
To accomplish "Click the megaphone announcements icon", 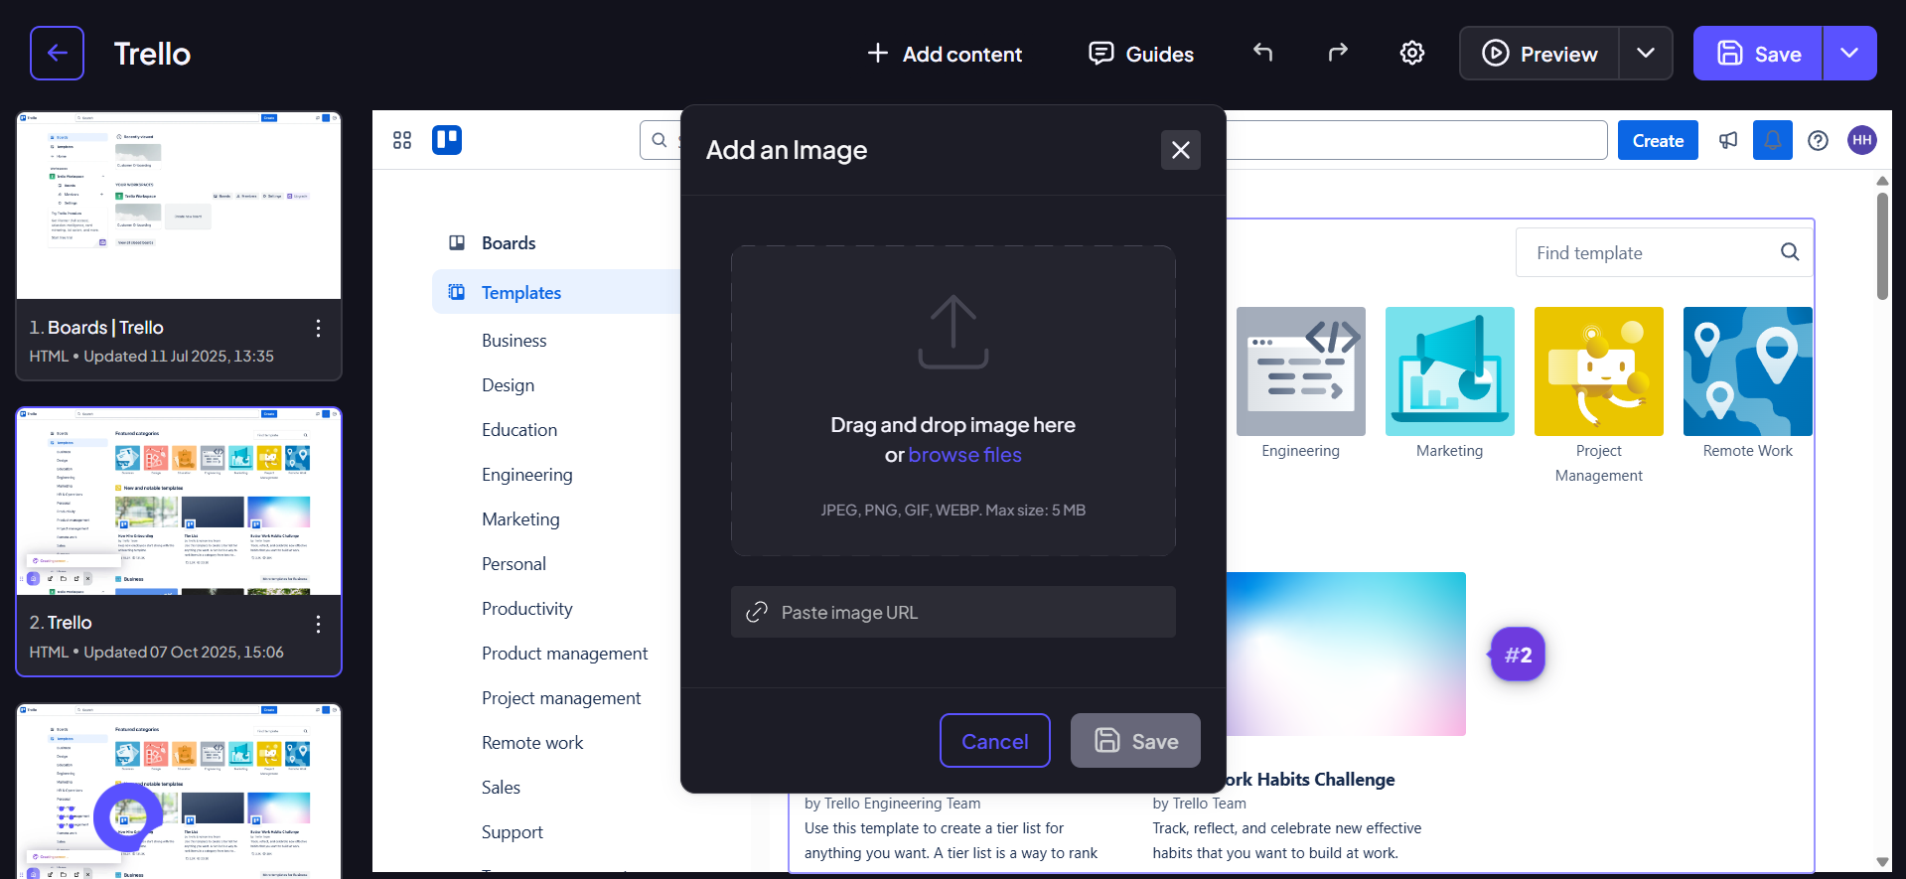I will [x=1728, y=140].
